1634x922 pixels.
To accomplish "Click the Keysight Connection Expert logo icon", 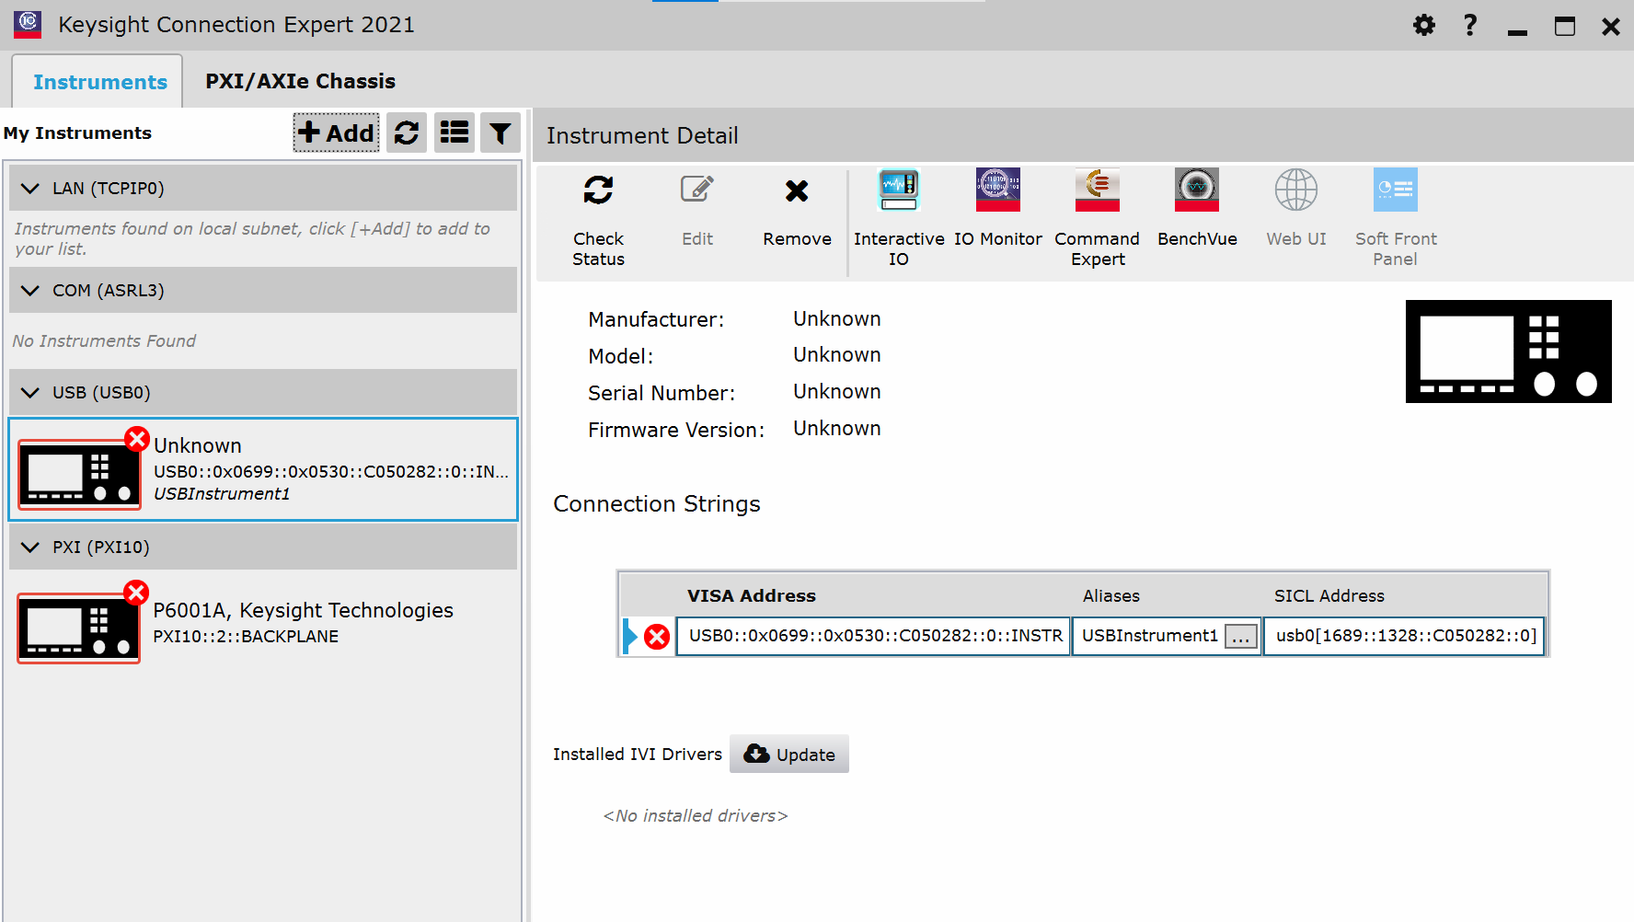I will [28, 24].
